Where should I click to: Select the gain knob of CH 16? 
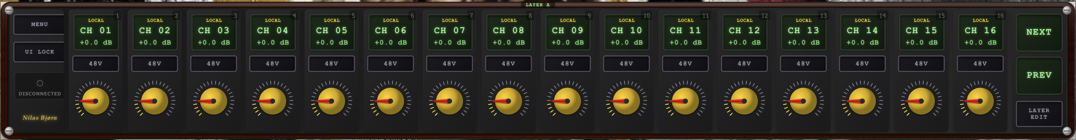[980, 101]
